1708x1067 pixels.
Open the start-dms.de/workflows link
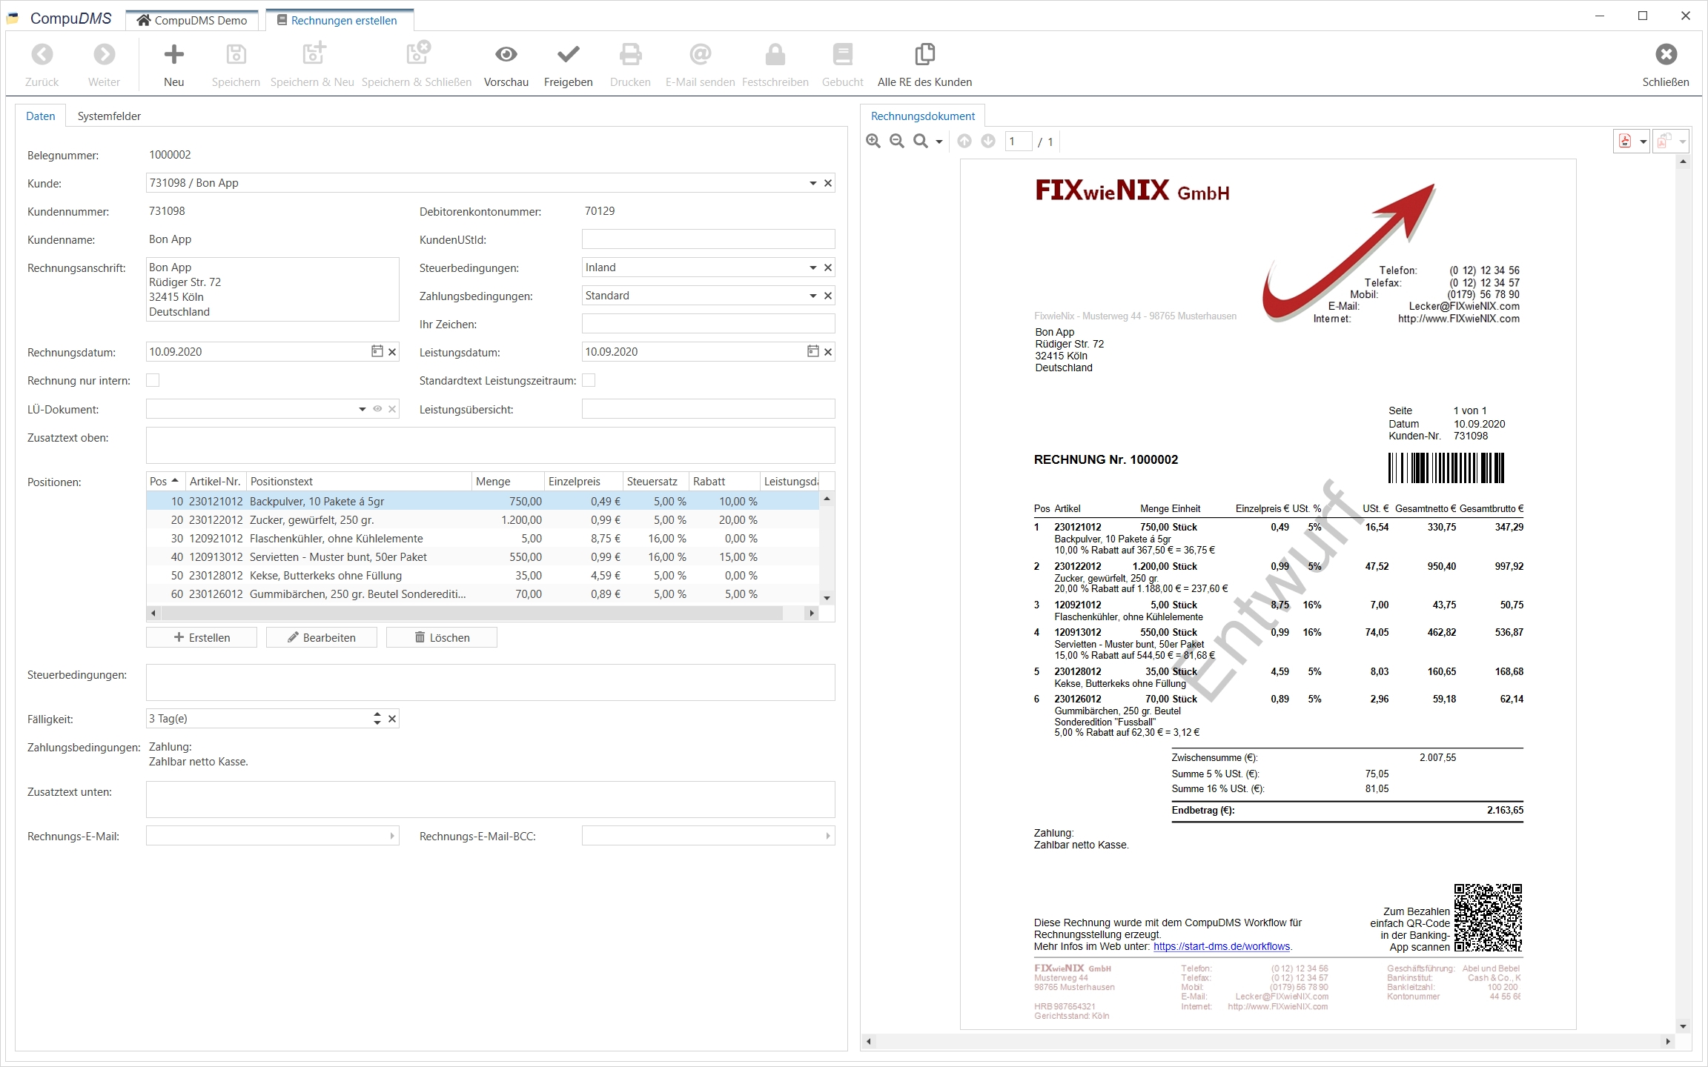click(1221, 946)
